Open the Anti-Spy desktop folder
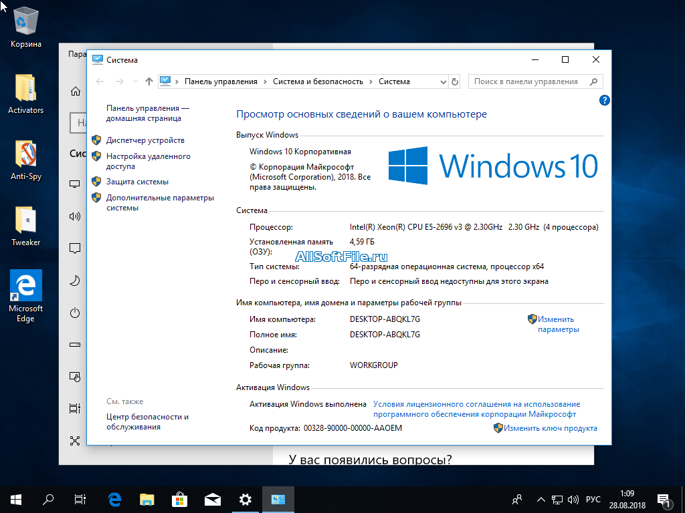The width and height of the screenshot is (685, 513). point(26,160)
